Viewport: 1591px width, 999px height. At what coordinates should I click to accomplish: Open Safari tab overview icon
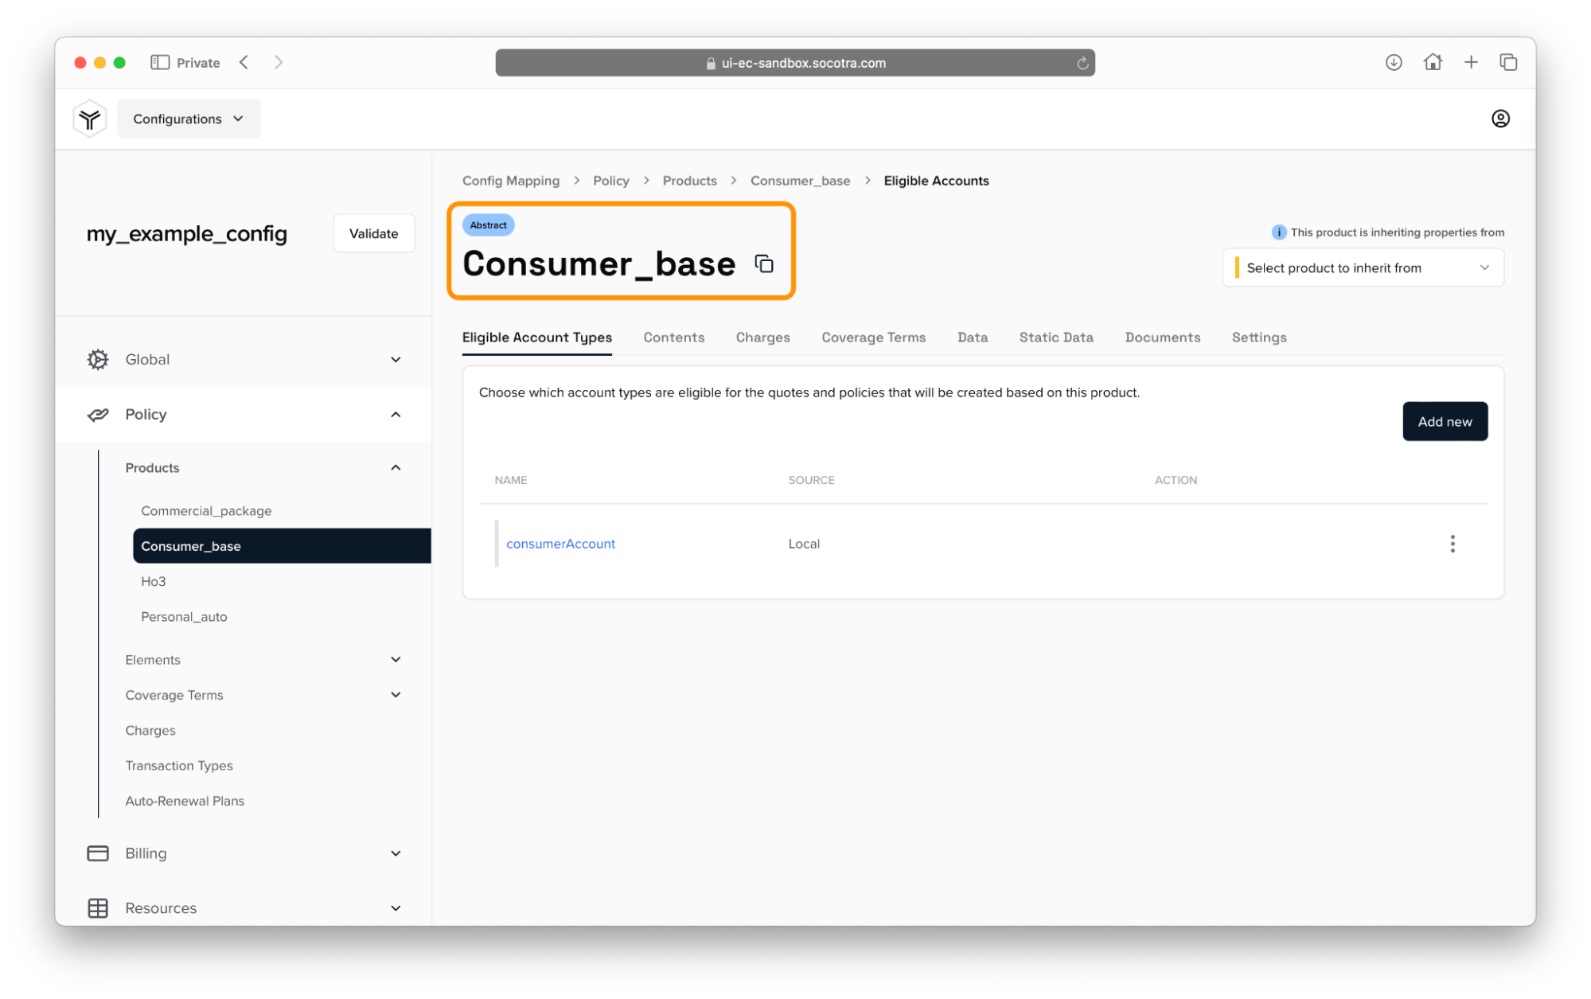tap(1507, 62)
